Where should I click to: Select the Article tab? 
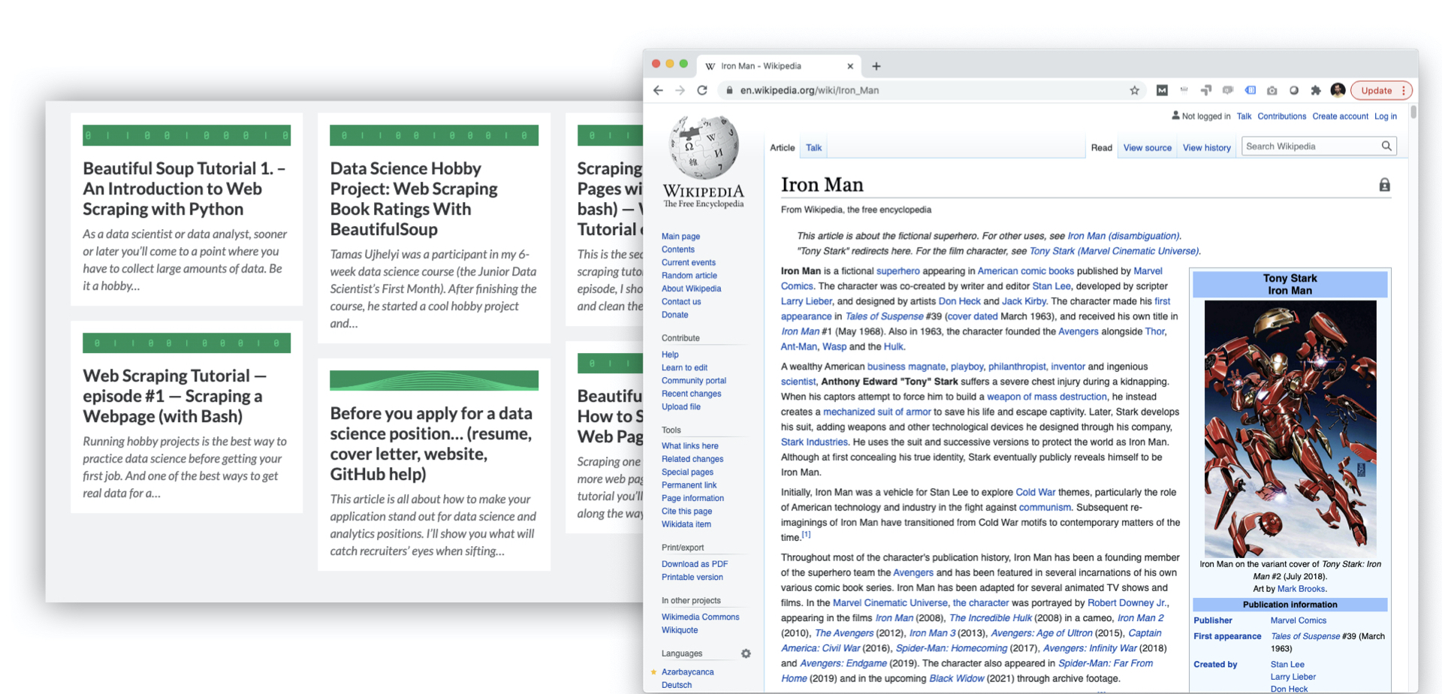[x=782, y=148]
